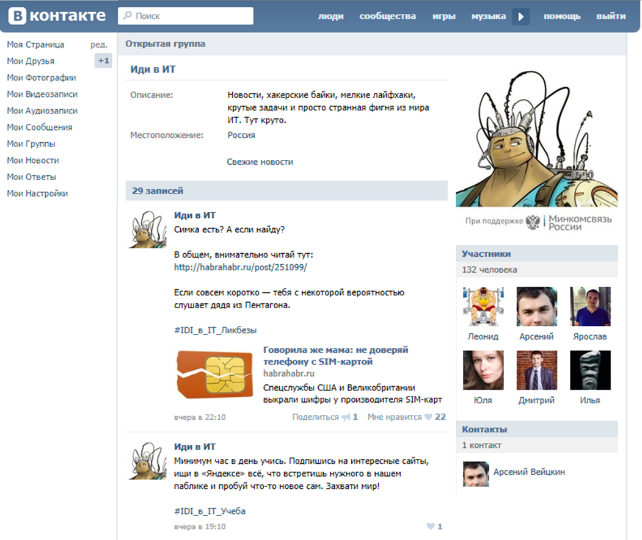Click ред. edit link beside Моя Страница
The height and width of the screenshot is (540, 642).
pos(98,45)
